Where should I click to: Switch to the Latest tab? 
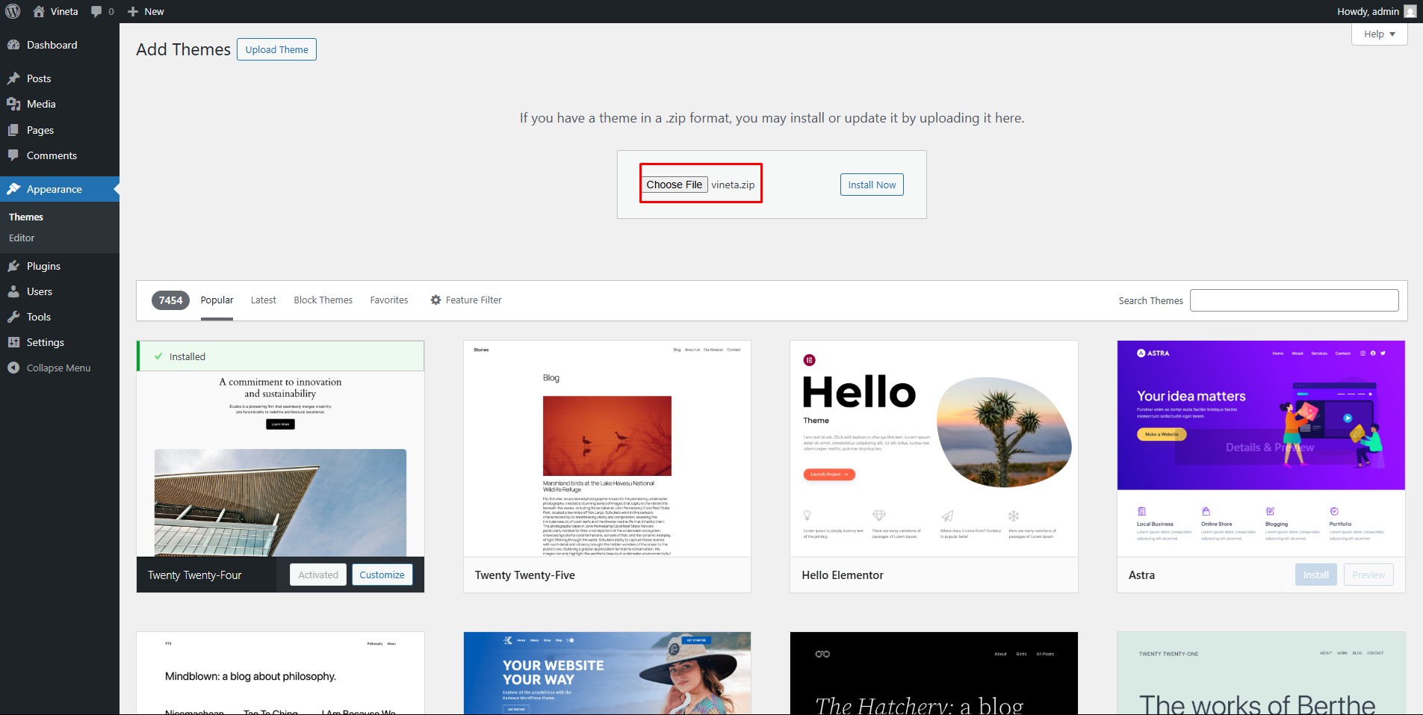pos(263,300)
